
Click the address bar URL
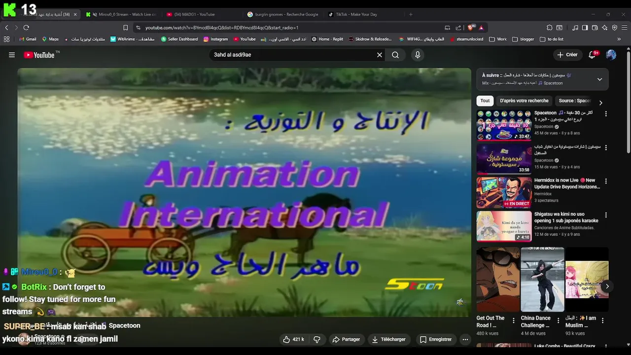click(x=222, y=28)
